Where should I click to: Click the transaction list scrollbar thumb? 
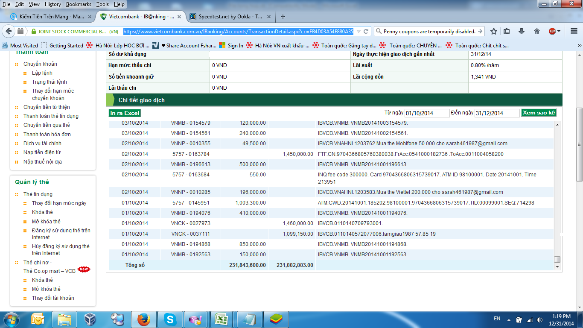pyautogui.click(x=557, y=259)
